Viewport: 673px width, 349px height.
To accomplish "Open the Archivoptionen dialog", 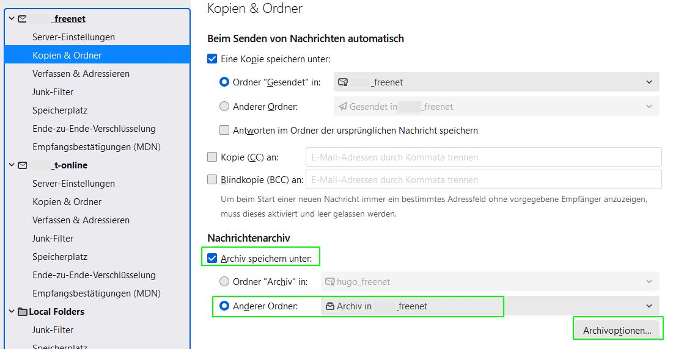I will pyautogui.click(x=617, y=331).
